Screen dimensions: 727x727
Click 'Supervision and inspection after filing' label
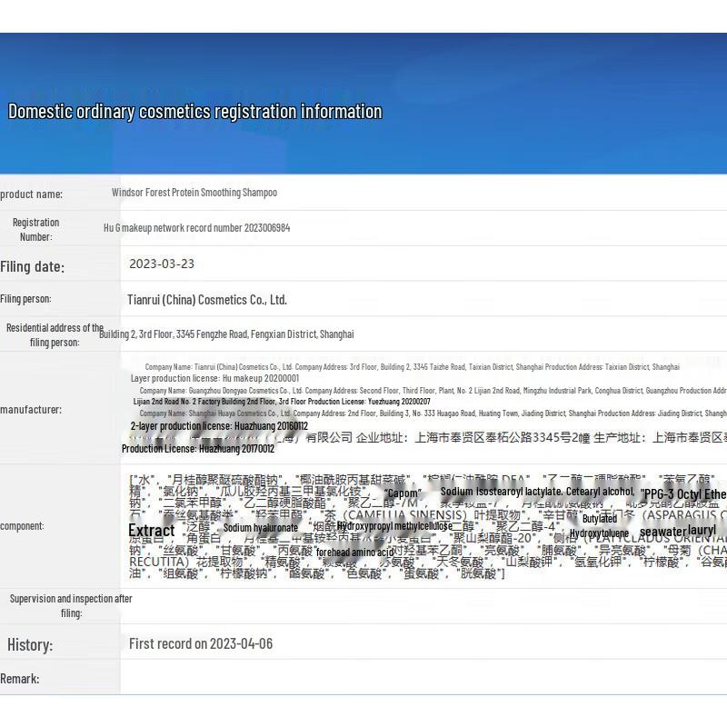pos(71,605)
